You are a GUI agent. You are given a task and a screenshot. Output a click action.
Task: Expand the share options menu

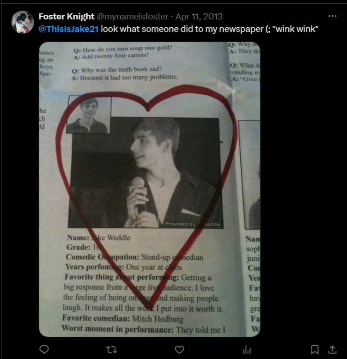pyautogui.click(x=332, y=350)
